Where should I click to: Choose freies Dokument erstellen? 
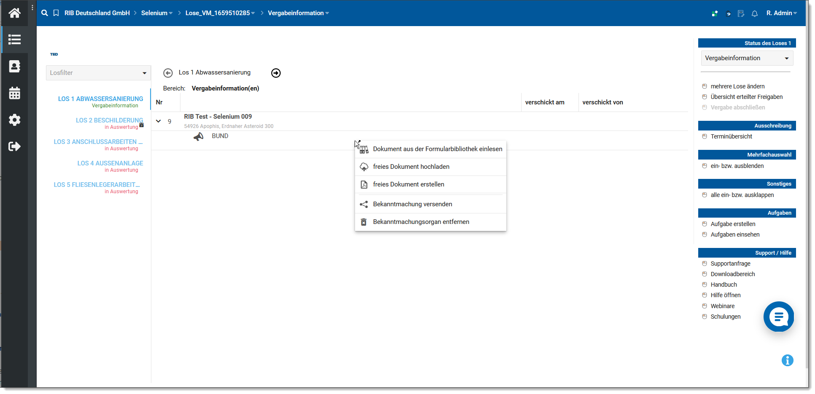click(x=430, y=184)
